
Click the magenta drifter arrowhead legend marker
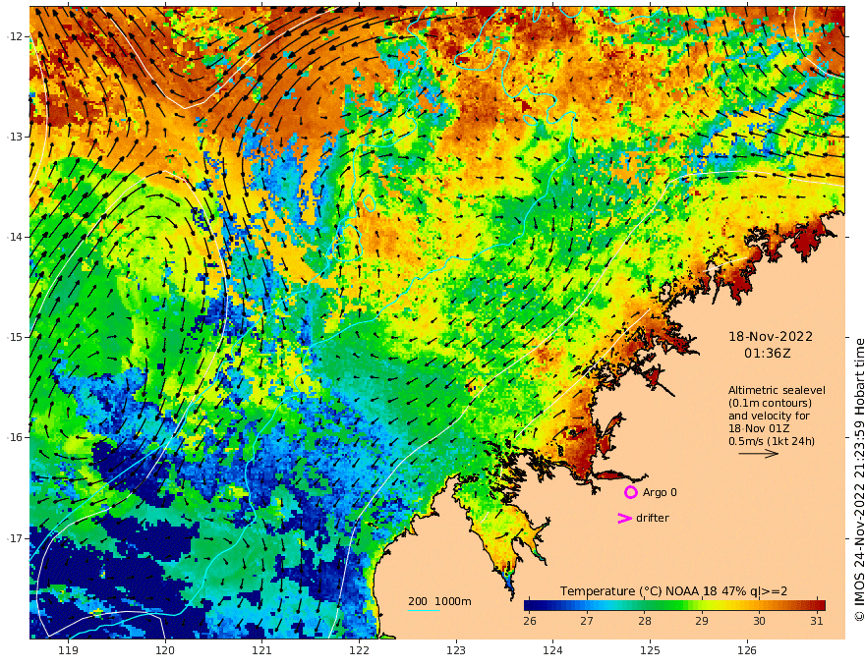[624, 518]
